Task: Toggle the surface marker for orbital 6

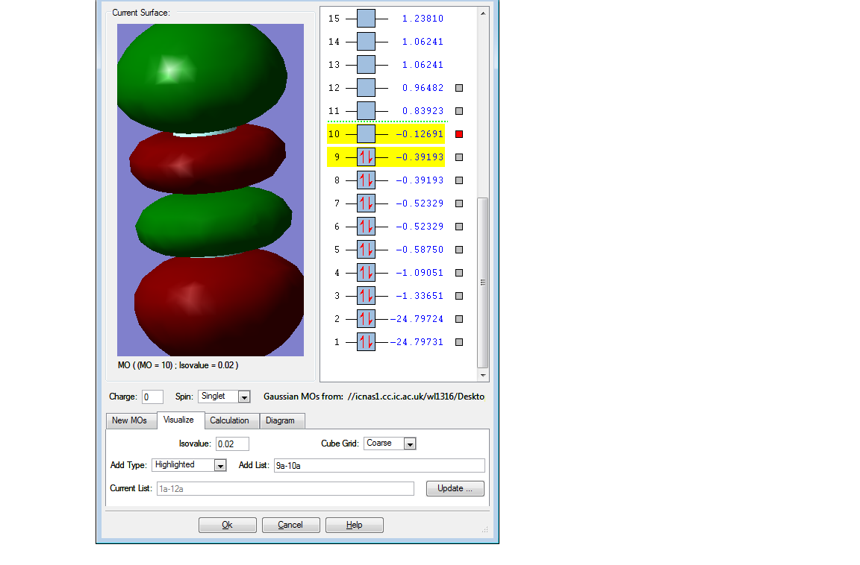Action: [x=460, y=226]
